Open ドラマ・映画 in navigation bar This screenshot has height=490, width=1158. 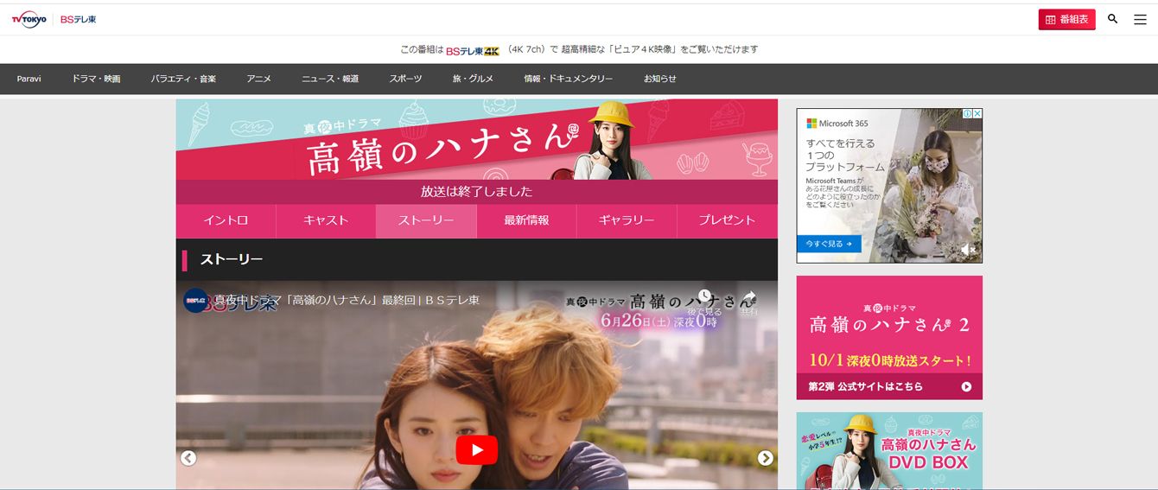96,79
